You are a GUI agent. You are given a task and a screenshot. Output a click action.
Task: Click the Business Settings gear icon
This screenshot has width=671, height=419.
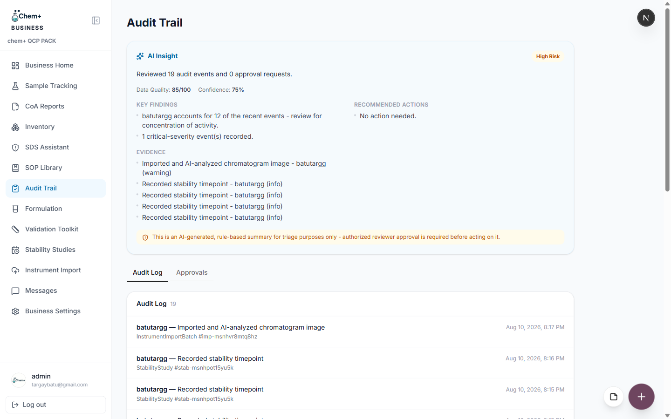point(15,311)
